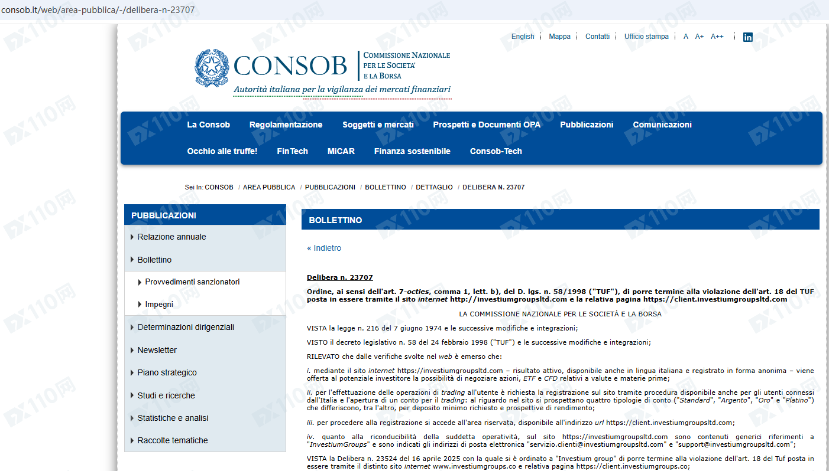
Task: Open Provvedimenti sanzionatori sub-item
Action: (192, 282)
